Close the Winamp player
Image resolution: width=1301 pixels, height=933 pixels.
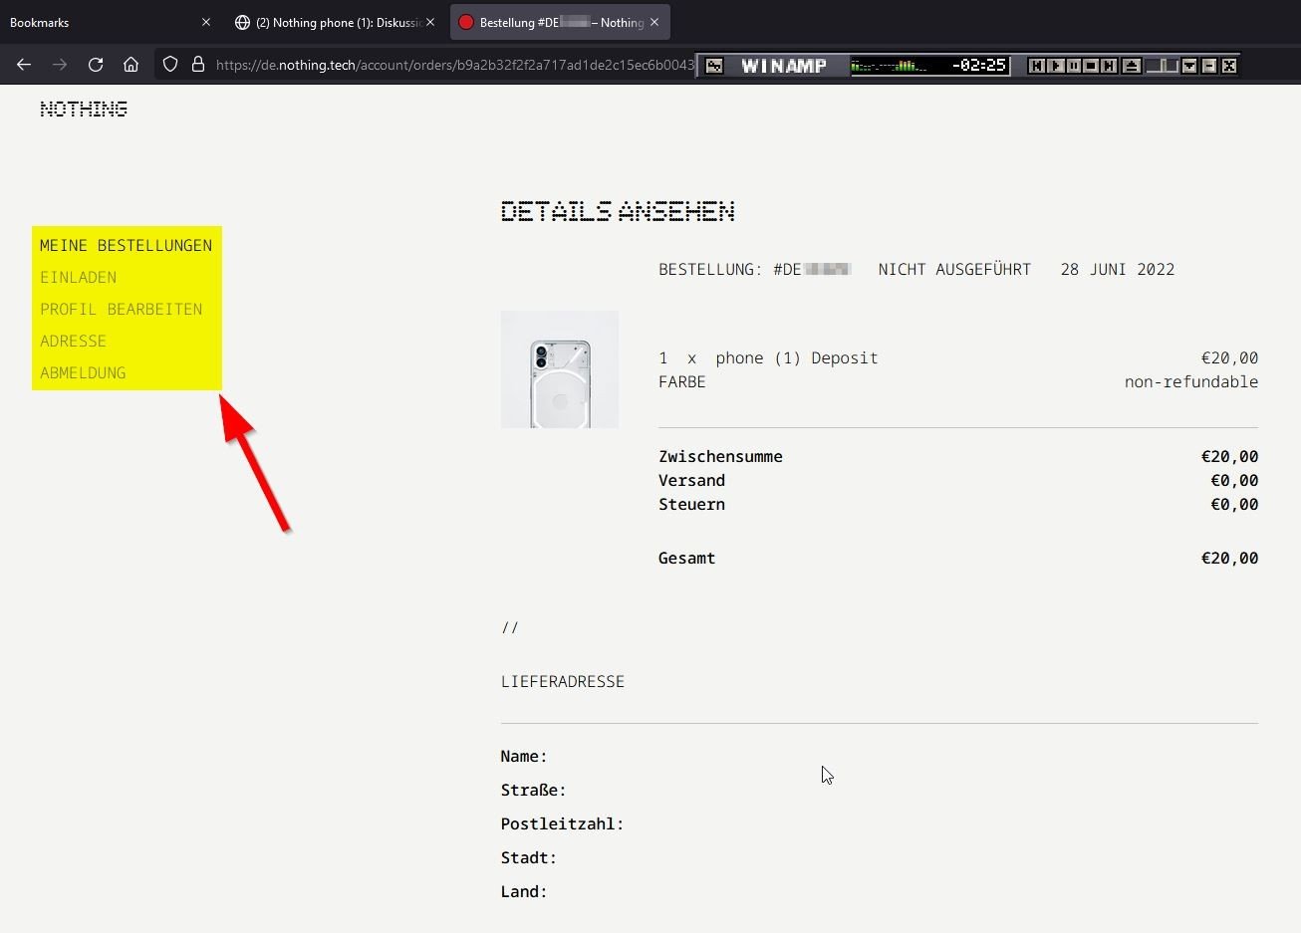coord(1229,66)
